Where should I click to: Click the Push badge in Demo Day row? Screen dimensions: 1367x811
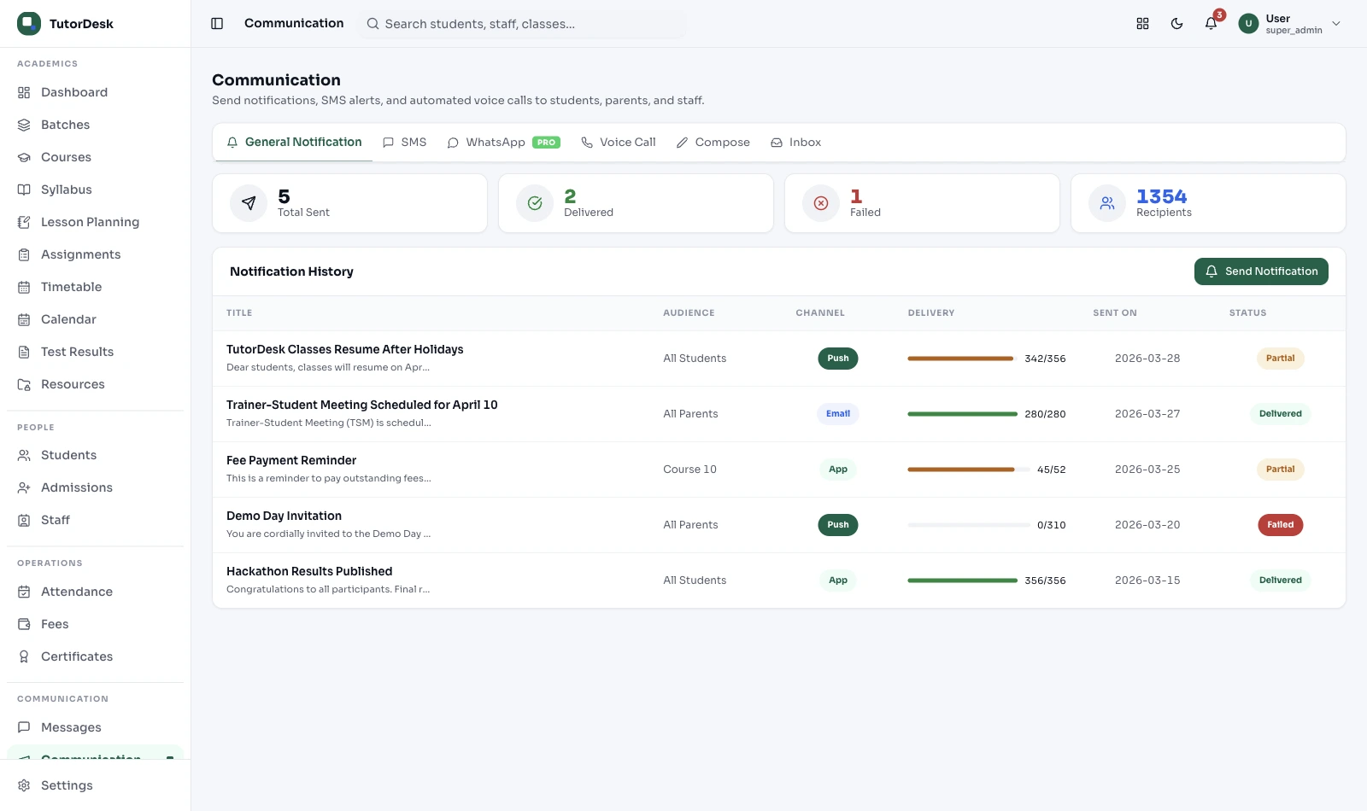[x=838, y=525]
